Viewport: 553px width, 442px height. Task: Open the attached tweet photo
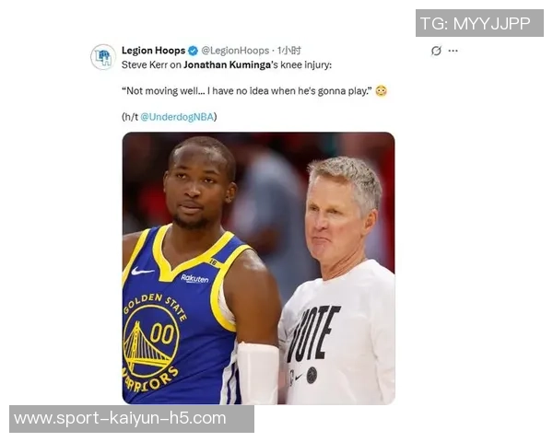point(258,268)
